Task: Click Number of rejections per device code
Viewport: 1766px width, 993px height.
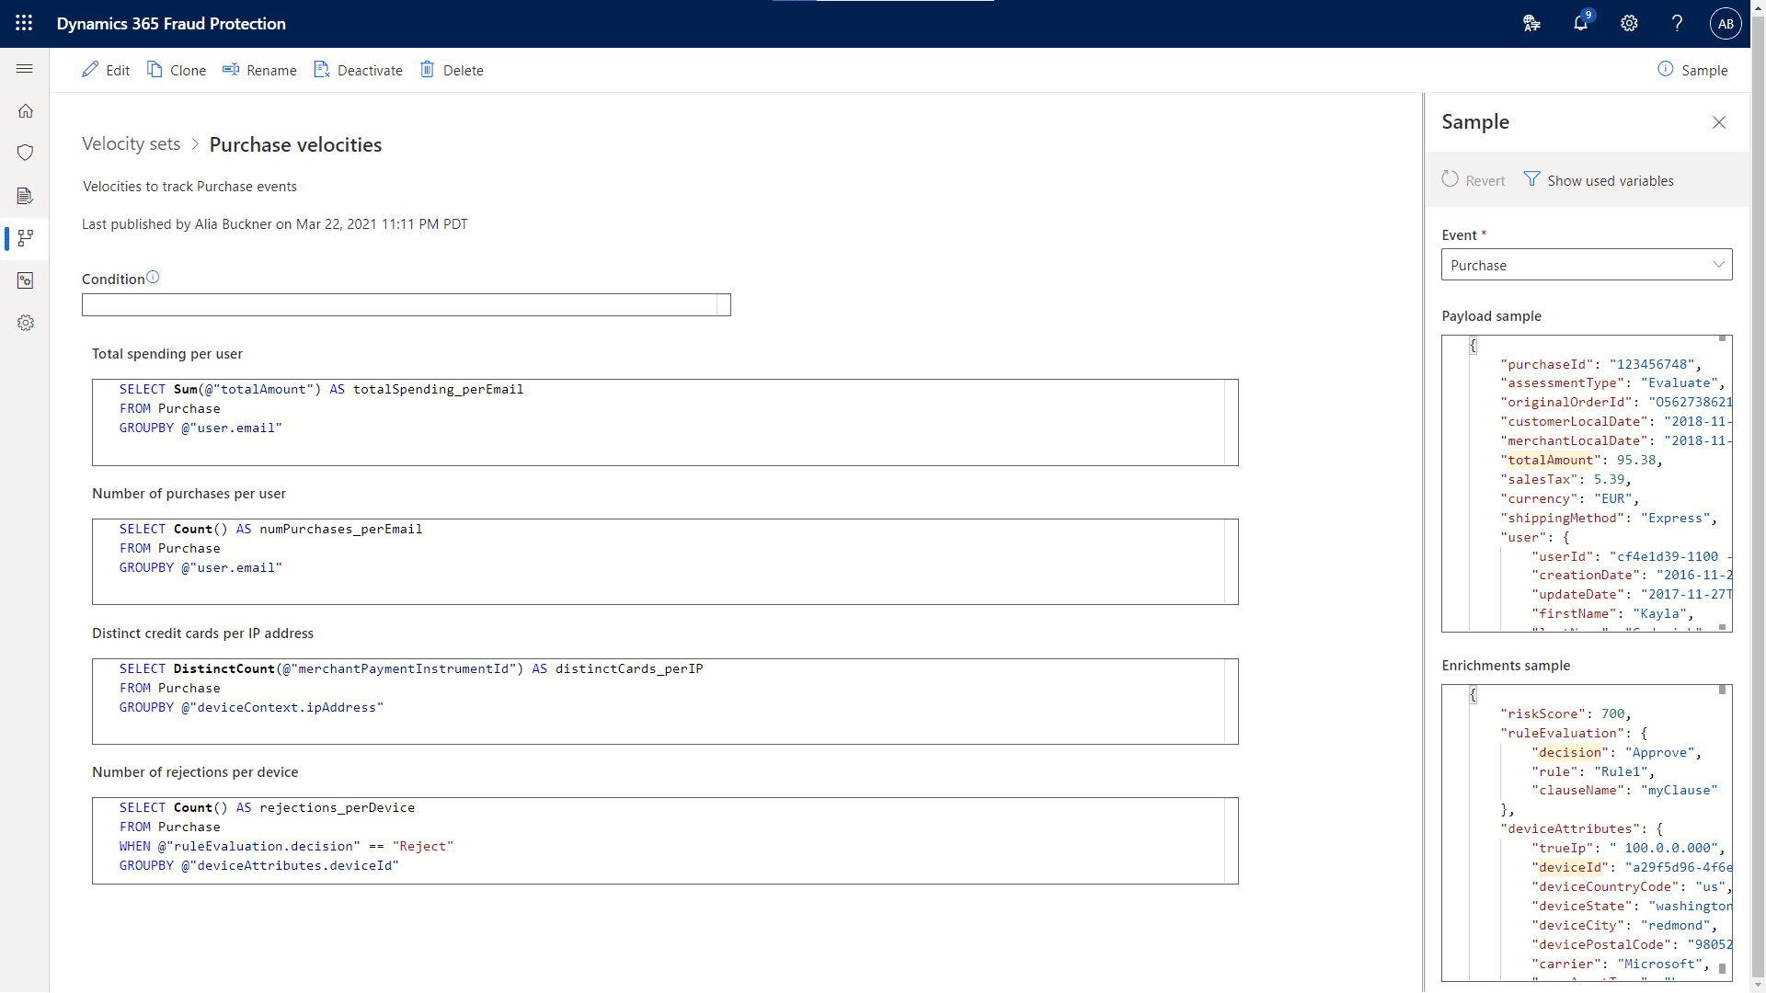Action: 665,840
